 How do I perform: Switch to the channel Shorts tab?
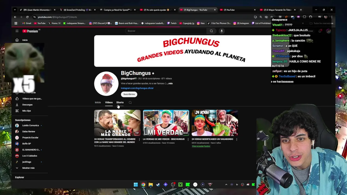[120, 102]
